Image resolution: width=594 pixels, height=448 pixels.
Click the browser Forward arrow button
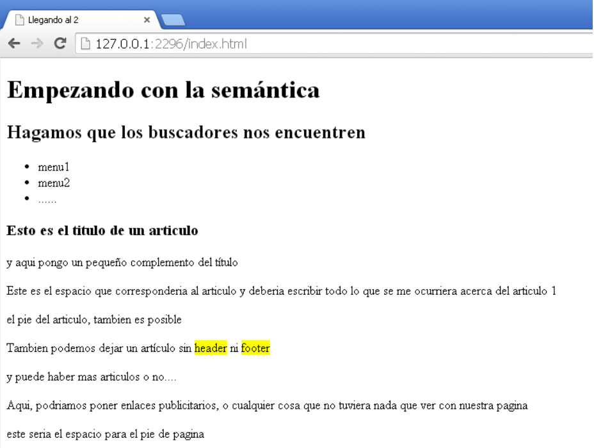[37, 44]
